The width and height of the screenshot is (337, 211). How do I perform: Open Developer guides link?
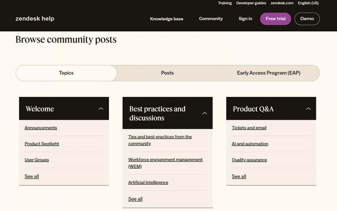(251, 3)
